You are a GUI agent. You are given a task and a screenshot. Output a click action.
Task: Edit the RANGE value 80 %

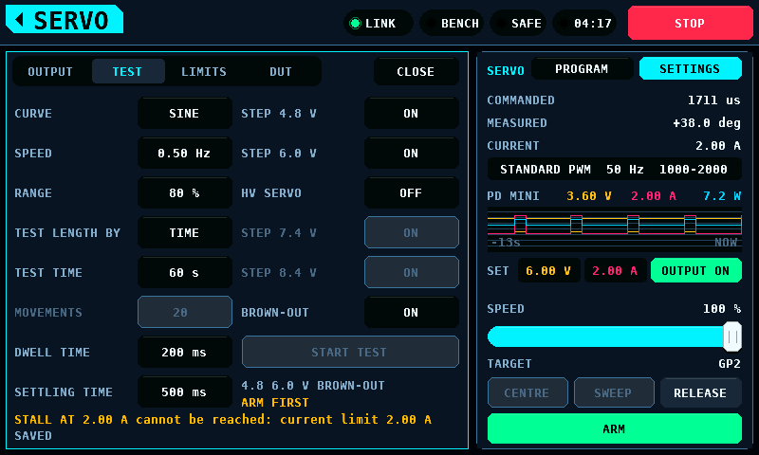(x=184, y=193)
